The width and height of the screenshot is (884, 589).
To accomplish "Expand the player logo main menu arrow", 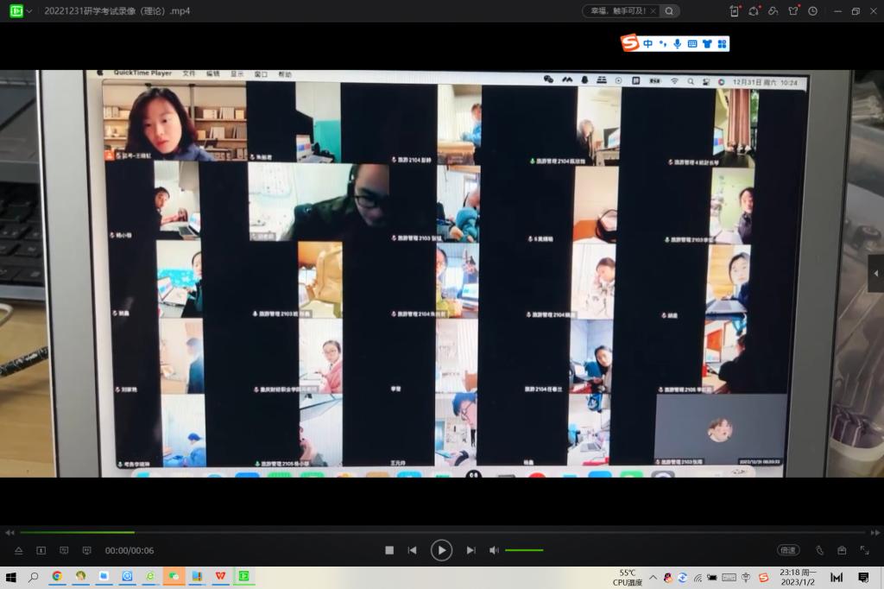I will coord(29,11).
